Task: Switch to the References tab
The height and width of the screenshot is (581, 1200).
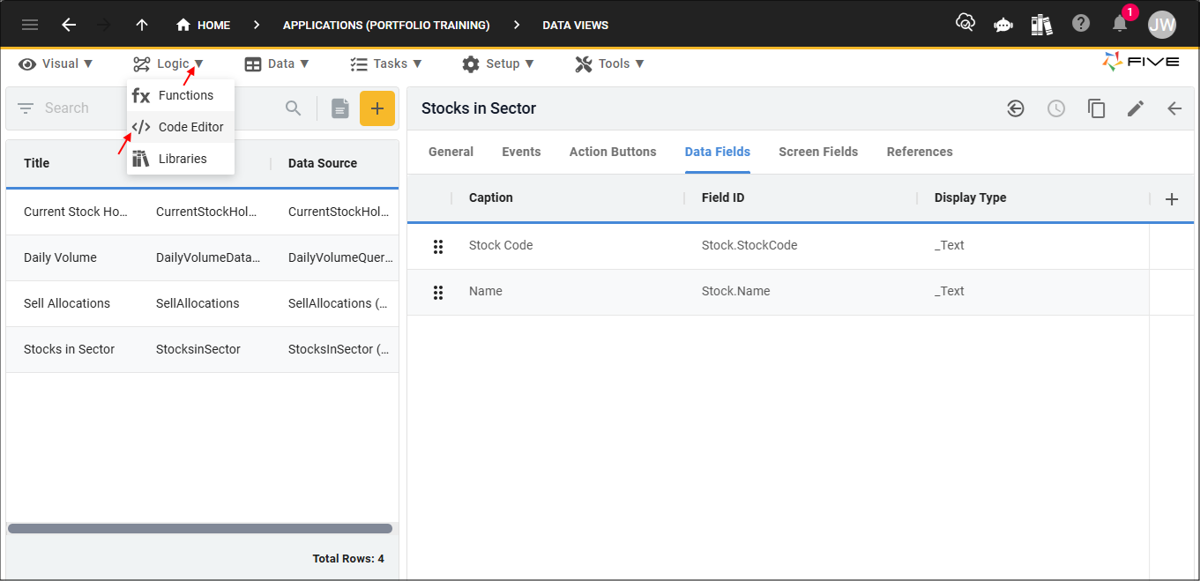Action: pyautogui.click(x=920, y=152)
